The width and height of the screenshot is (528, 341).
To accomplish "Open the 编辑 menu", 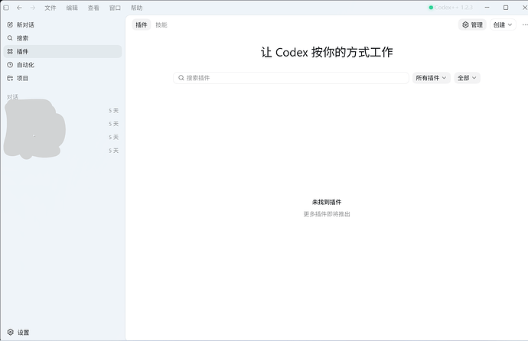I will pyautogui.click(x=72, y=8).
